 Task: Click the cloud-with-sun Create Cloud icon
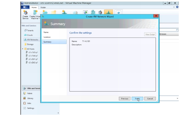pos(45,12)
